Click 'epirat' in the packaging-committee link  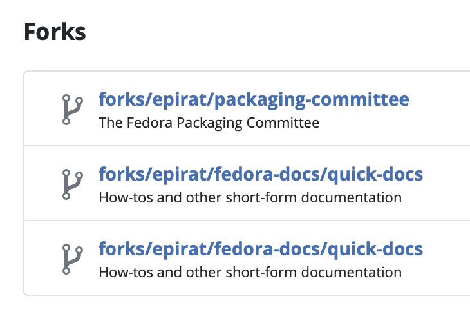(x=180, y=100)
